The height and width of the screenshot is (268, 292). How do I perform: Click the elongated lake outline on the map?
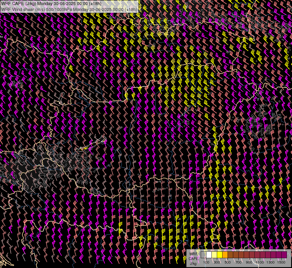pyautogui.click(x=91, y=144)
